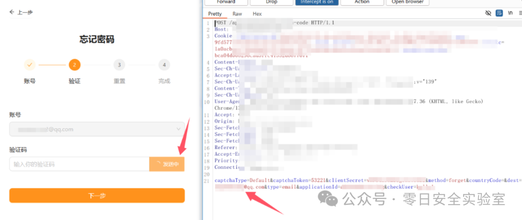Click the back arrow icon beside 上一步

12,12
